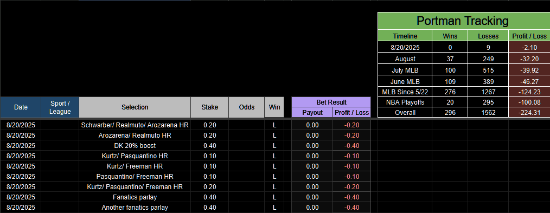Select the Pasquantino/ Freeman HR cell
The height and width of the screenshot is (213, 550).
pos(135,177)
